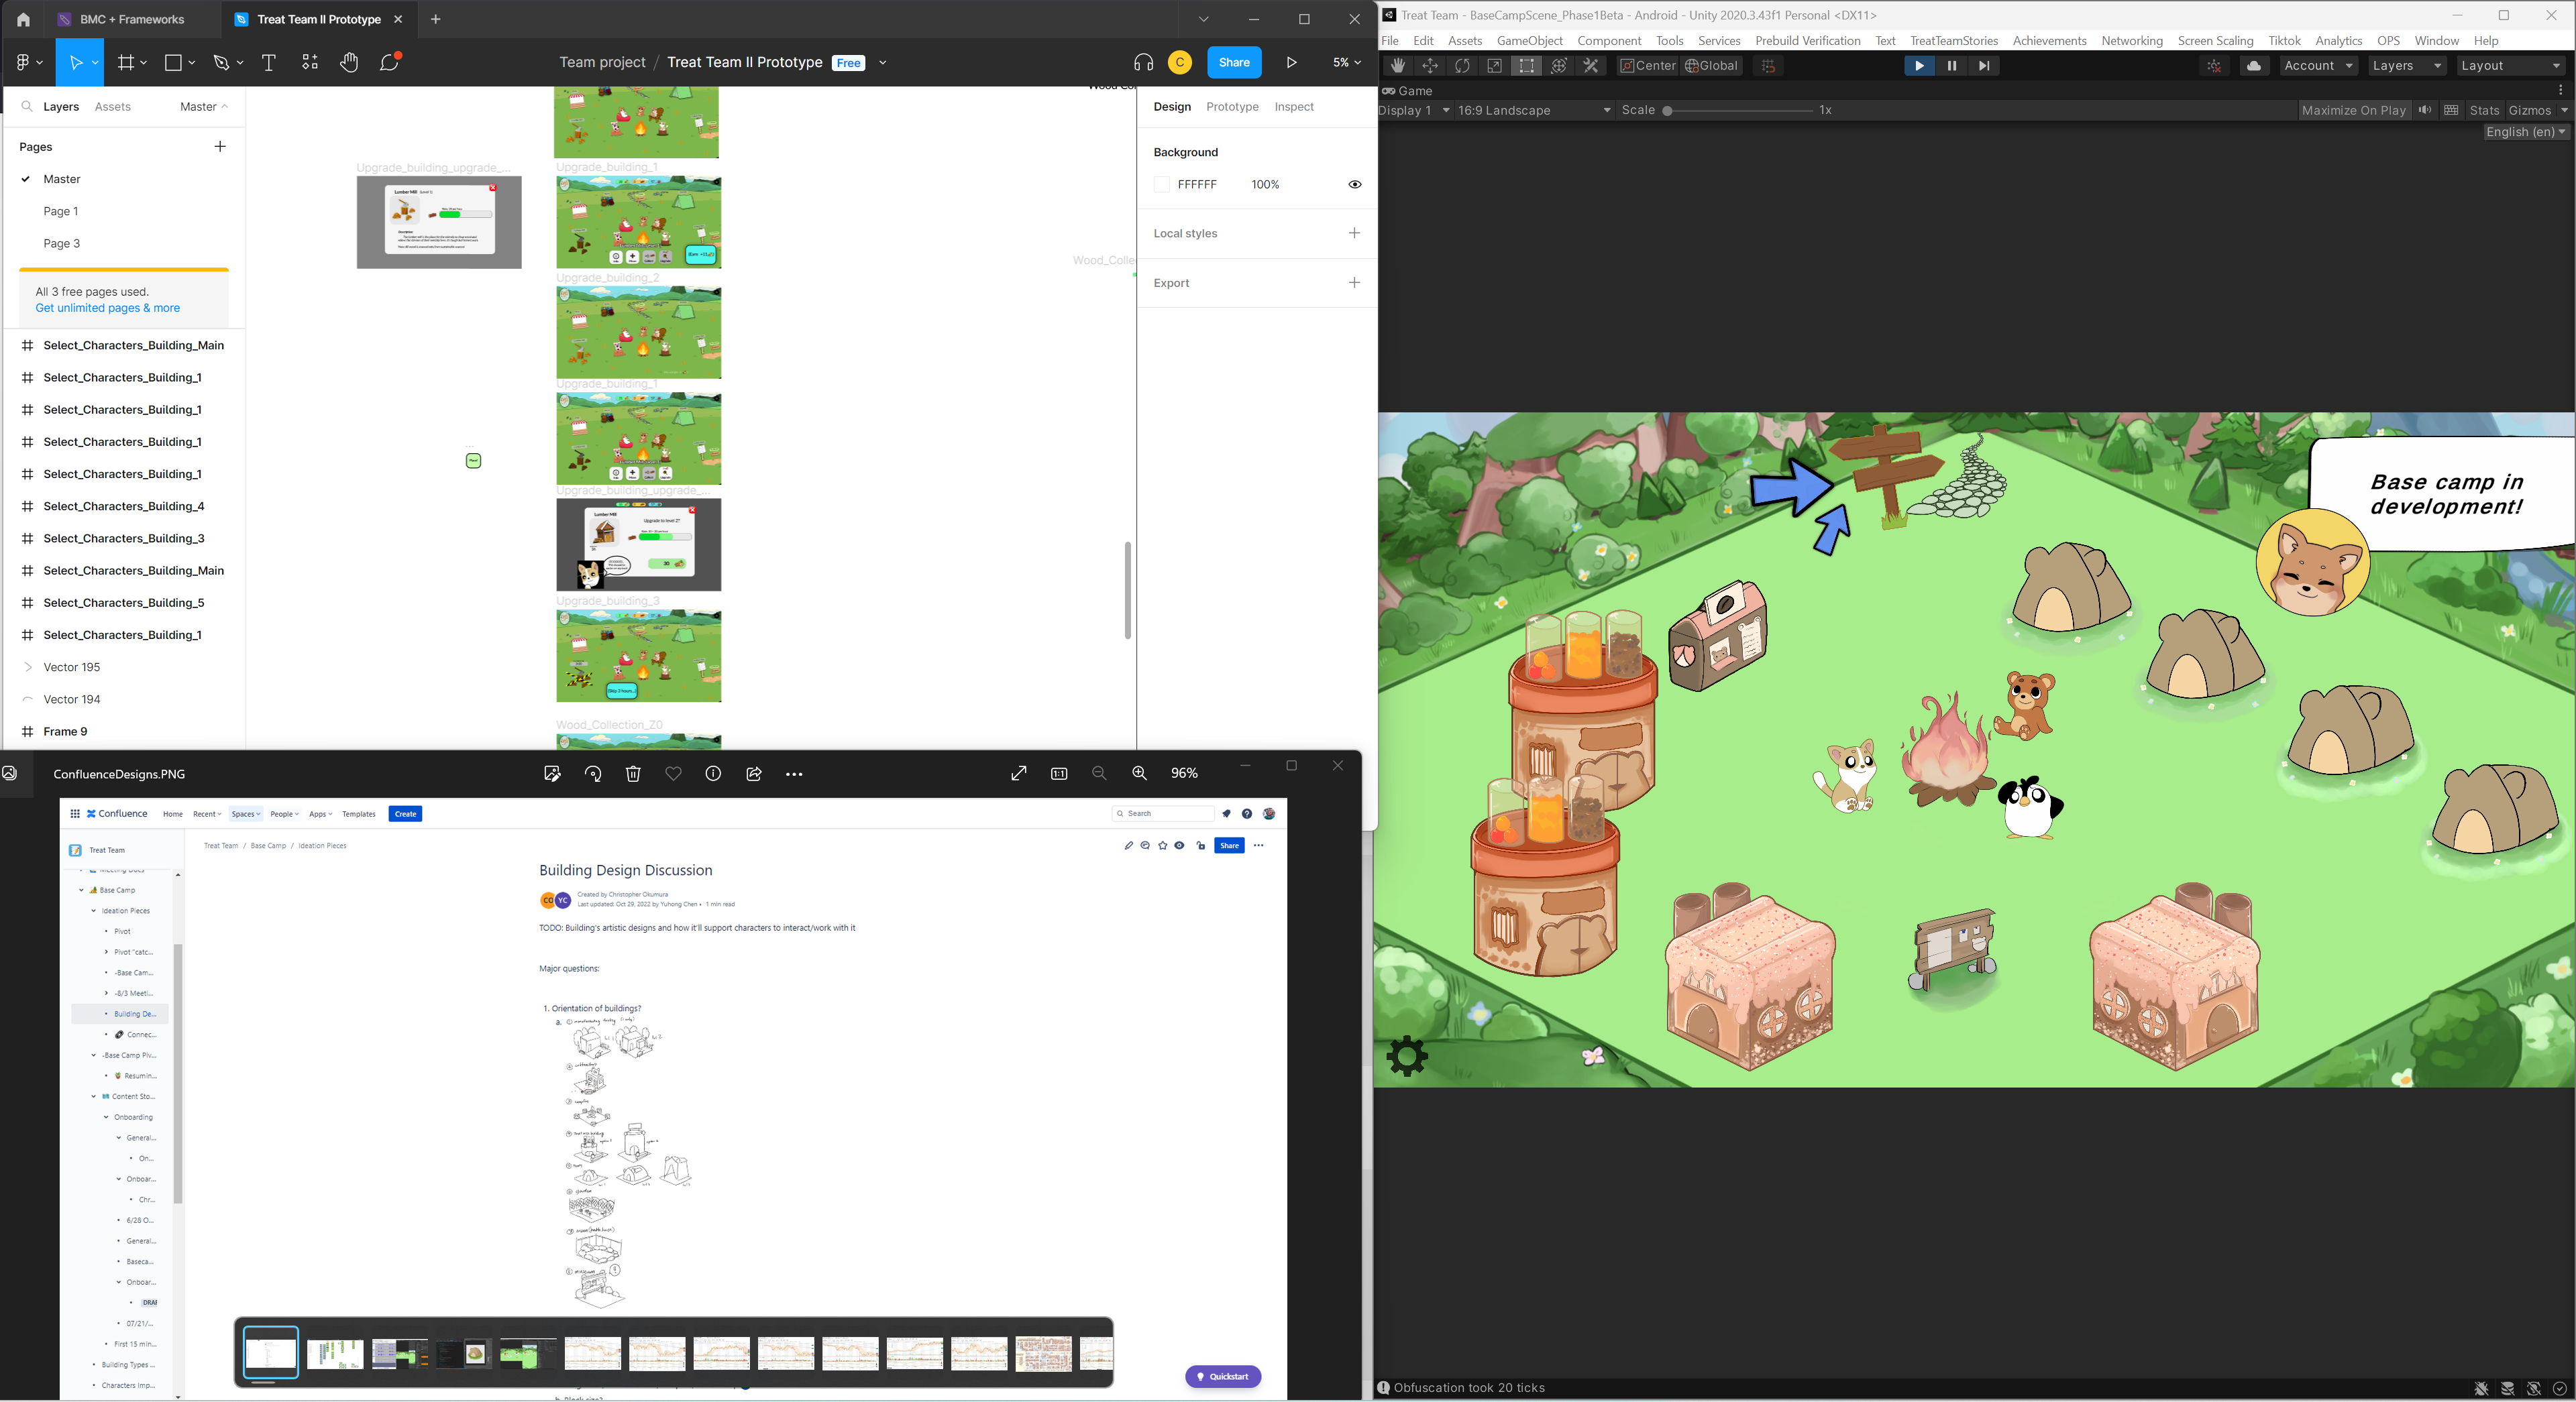Open Figma zoom level 5% dropdown
2576x1402 pixels.
[1346, 62]
